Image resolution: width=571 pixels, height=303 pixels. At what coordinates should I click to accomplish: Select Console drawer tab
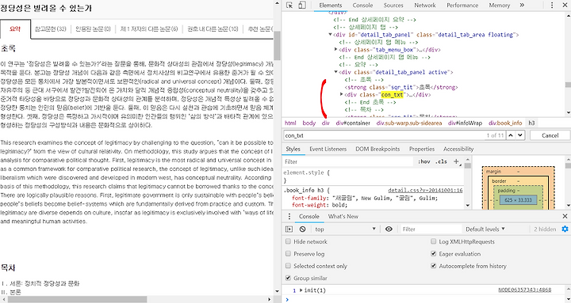308,216
